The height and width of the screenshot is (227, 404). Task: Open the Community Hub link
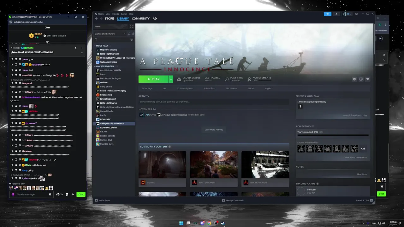185,88
